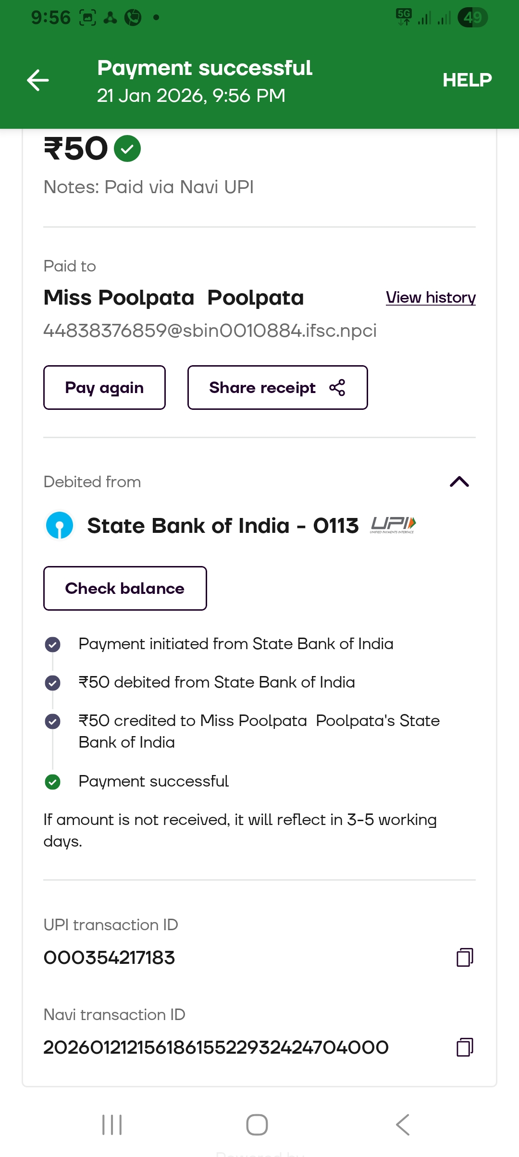Viewport: 519px width, 1157px height.
Task: Tap payee name Miss Poolpata Poolpata
Action: (173, 298)
